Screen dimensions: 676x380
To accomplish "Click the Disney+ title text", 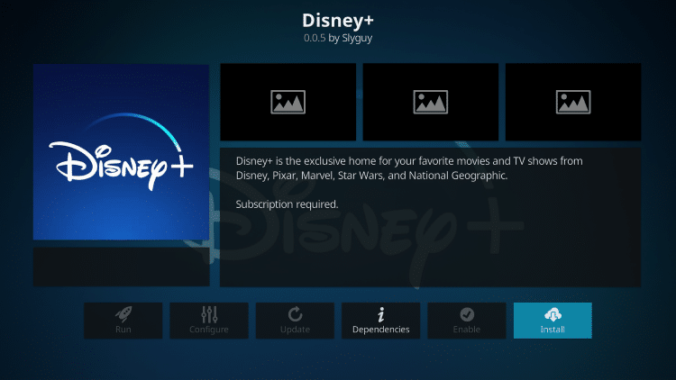I will pos(338,20).
